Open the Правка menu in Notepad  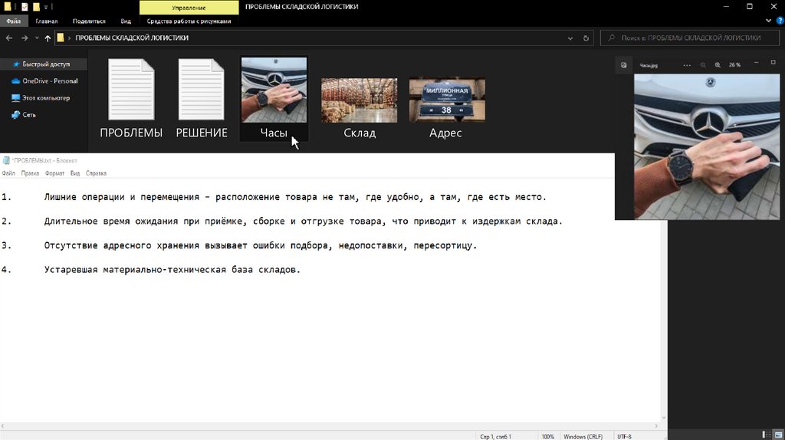30,173
